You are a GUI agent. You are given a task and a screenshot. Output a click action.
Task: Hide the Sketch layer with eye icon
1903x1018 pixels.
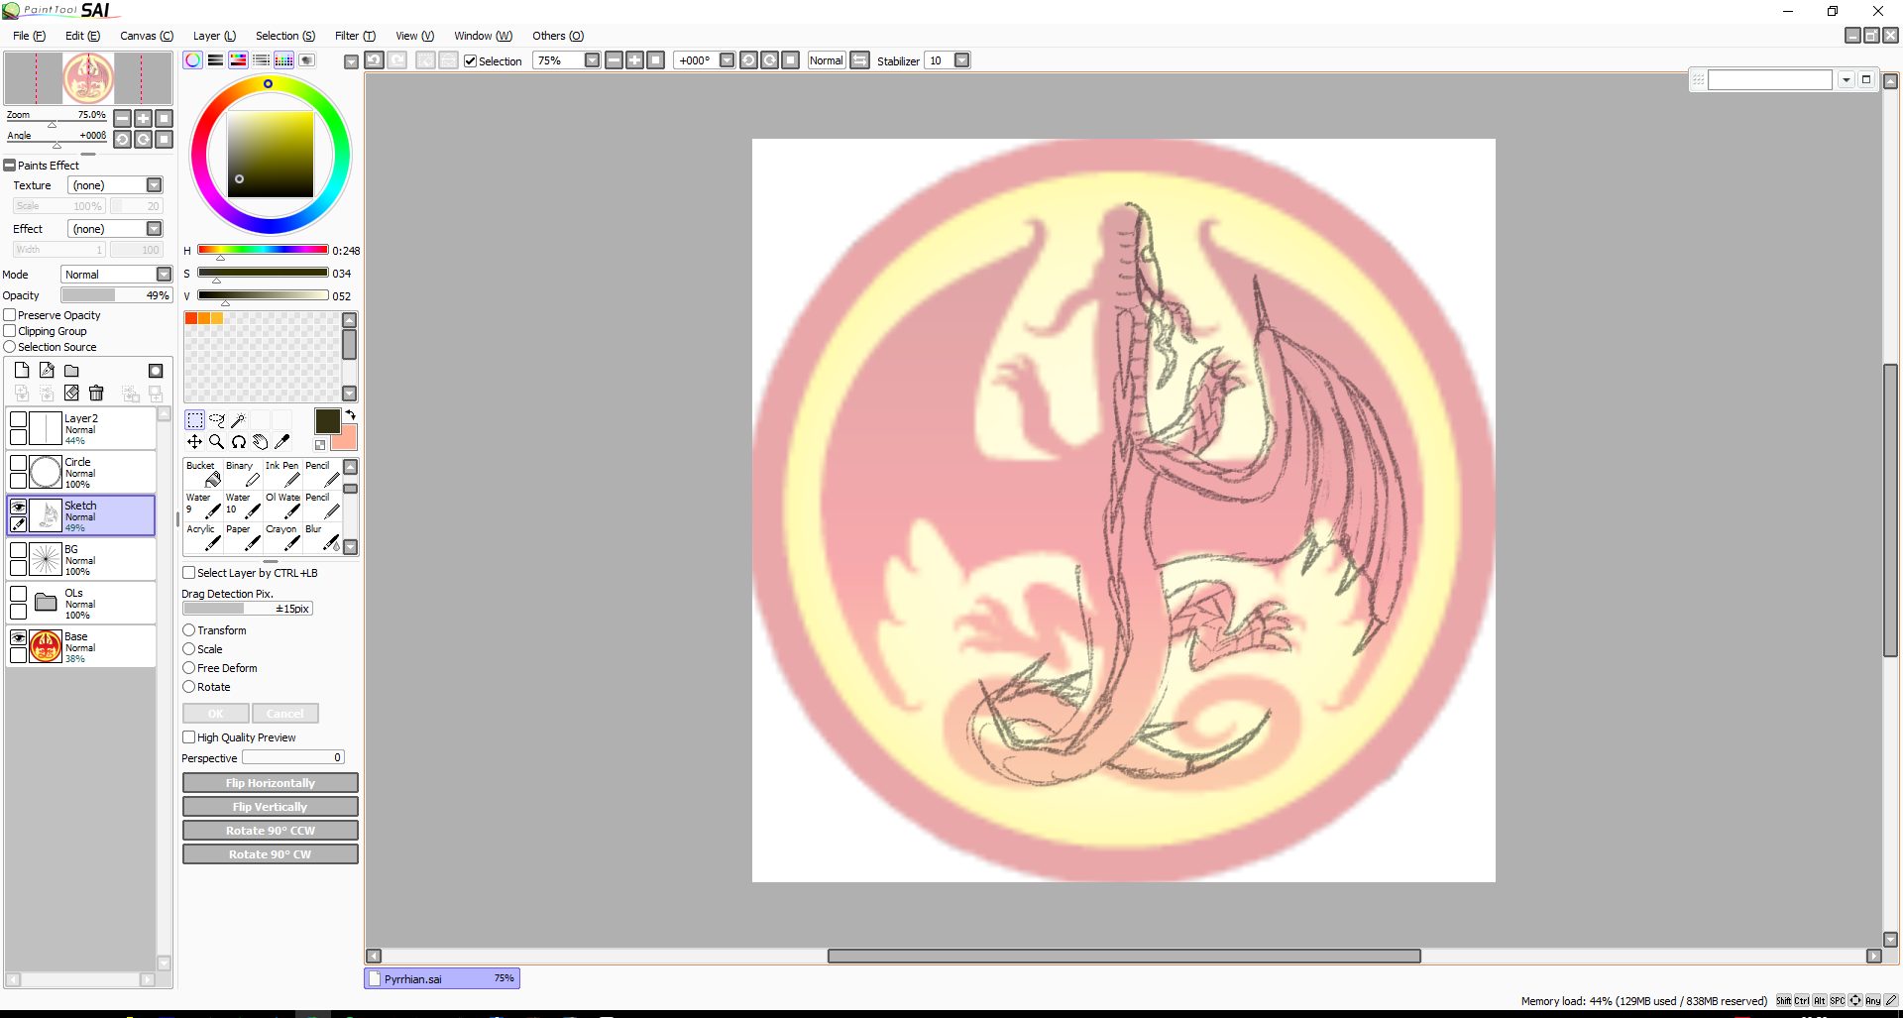(x=18, y=507)
